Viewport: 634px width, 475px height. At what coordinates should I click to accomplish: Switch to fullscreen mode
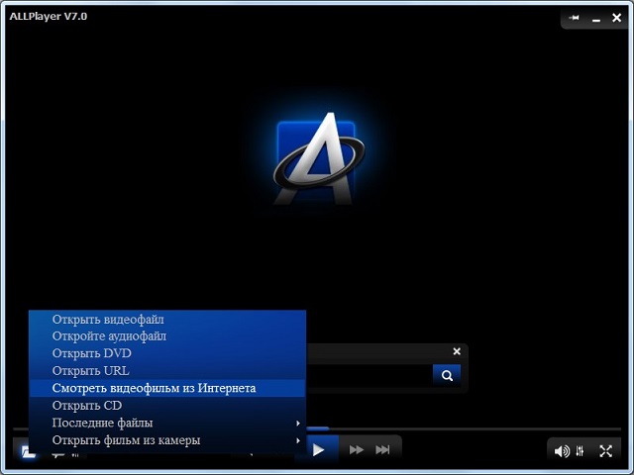point(605,451)
